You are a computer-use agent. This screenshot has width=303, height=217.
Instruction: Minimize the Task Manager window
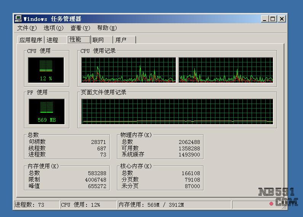click(265, 19)
